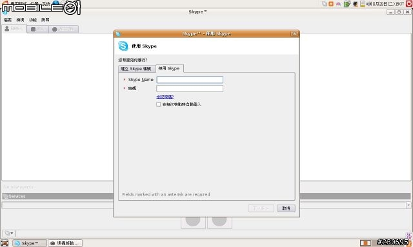Click the forgot password link
Screen dimensions: 413x247
tap(165, 97)
